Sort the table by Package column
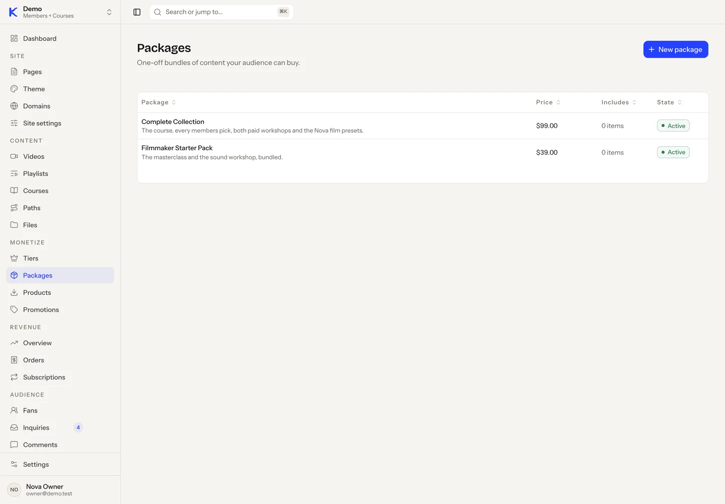The height and width of the screenshot is (504, 725). (x=159, y=102)
